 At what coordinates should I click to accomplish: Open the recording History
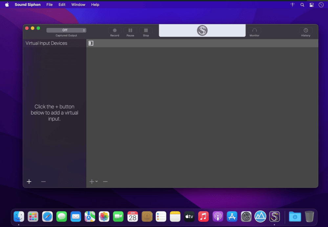point(306,31)
